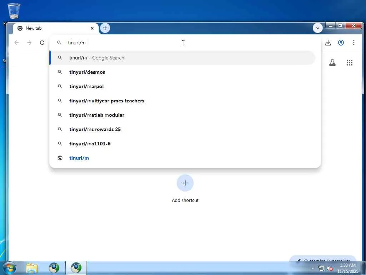This screenshot has width=366, height=275.
Task: Open the profile account icon
Action: 341,43
